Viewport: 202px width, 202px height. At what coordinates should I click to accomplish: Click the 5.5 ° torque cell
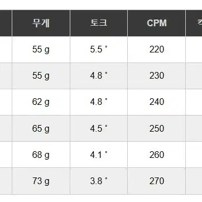[99, 50]
